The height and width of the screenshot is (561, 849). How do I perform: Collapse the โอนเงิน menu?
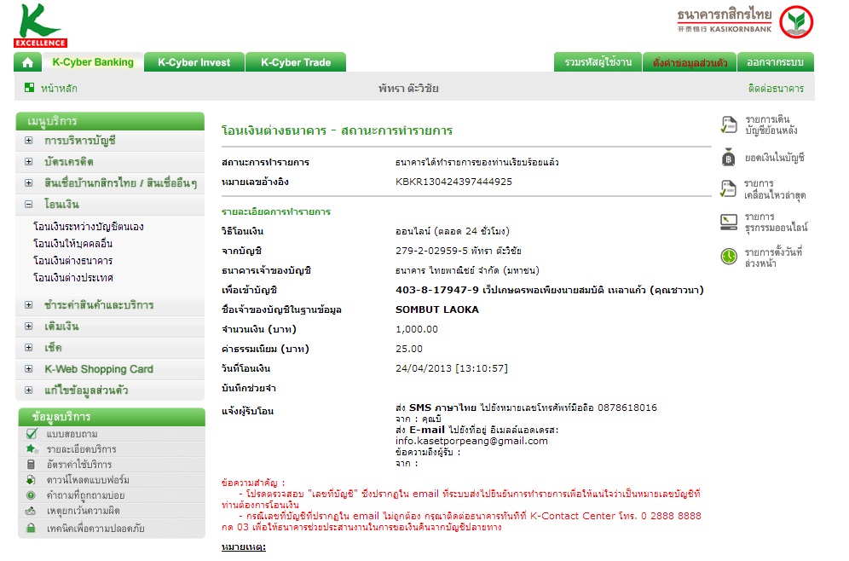[x=29, y=204]
